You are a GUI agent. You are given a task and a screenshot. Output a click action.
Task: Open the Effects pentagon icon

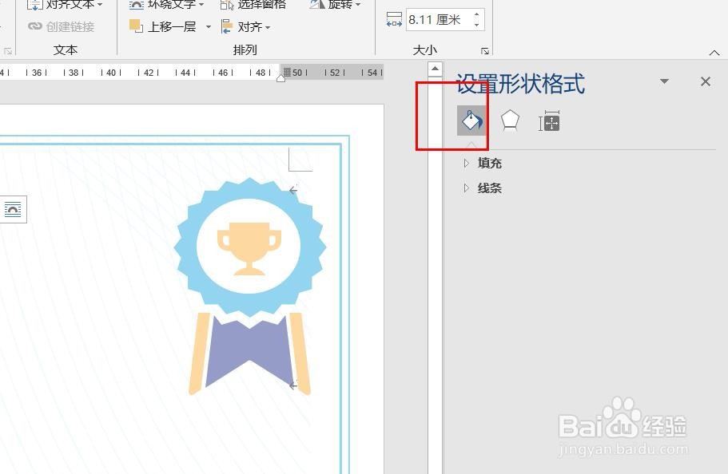pyautogui.click(x=510, y=120)
